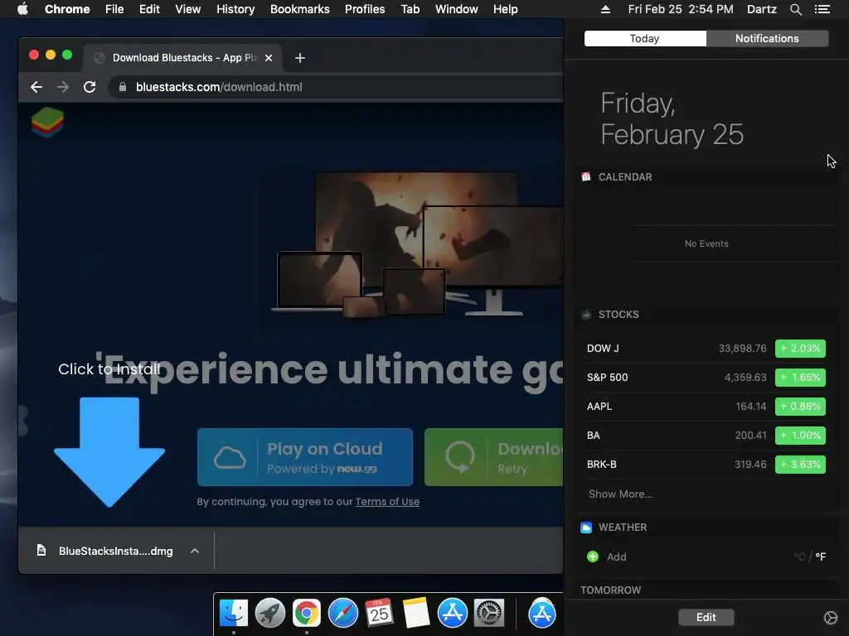The height and width of the screenshot is (636, 849).
Task: Open Finder from the Dock
Action: (x=233, y=613)
